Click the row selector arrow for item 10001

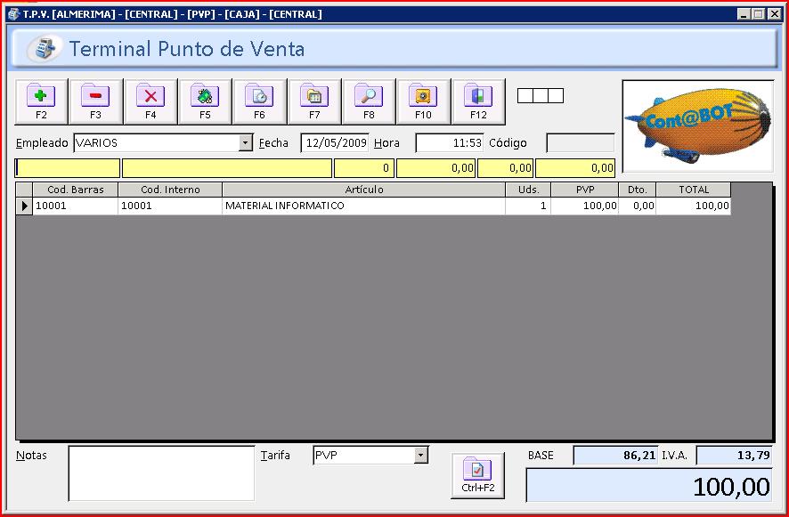pos(24,206)
